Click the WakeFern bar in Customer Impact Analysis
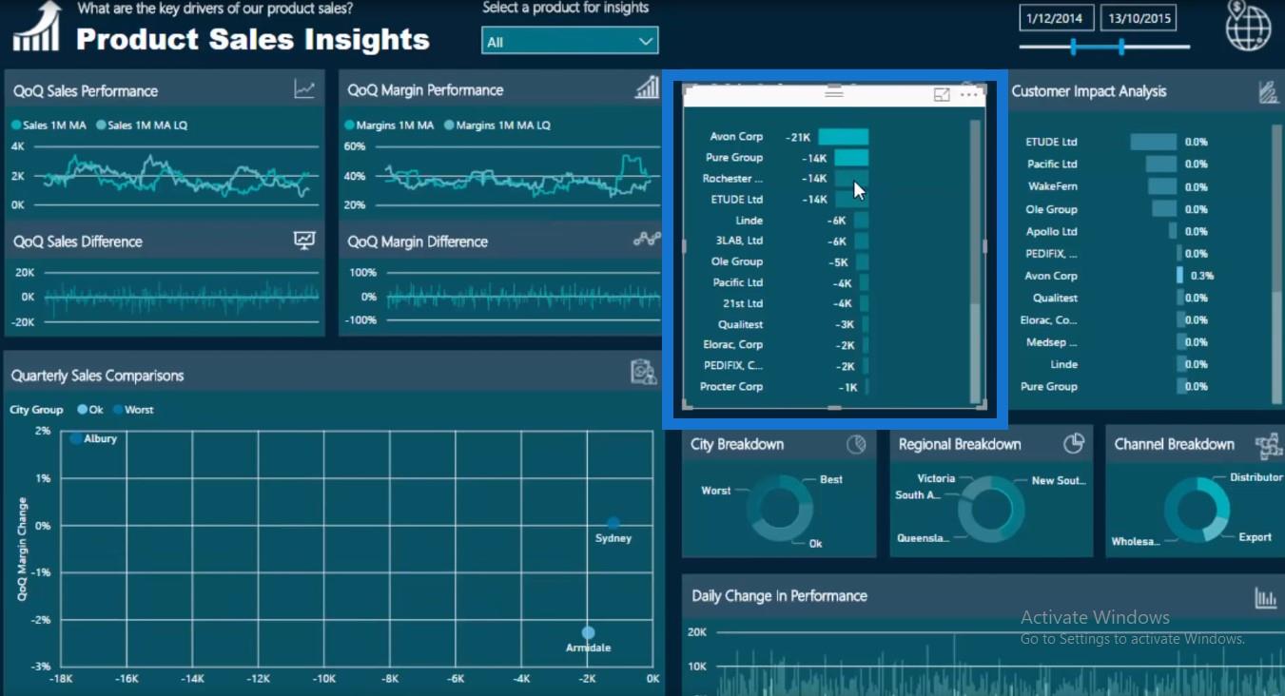1285x696 pixels. coord(1162,187)
